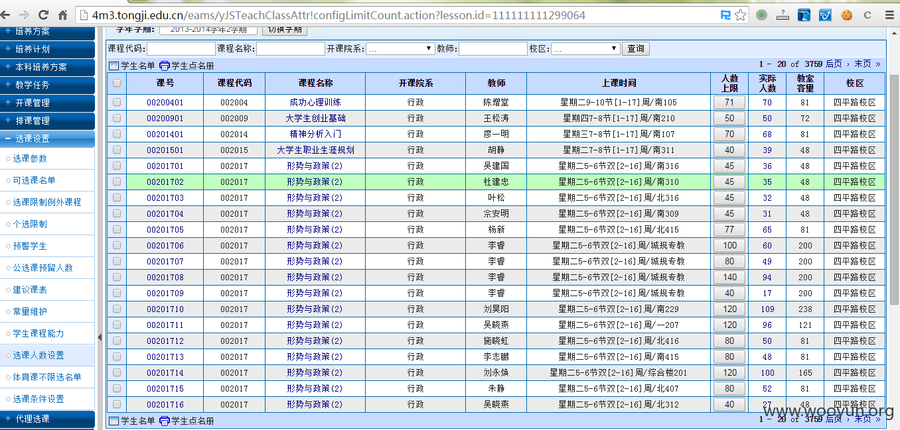Viewport: 900px width, 430px height.
Task: Open the 校区 dropdown
Action: [x=585, y=48]
